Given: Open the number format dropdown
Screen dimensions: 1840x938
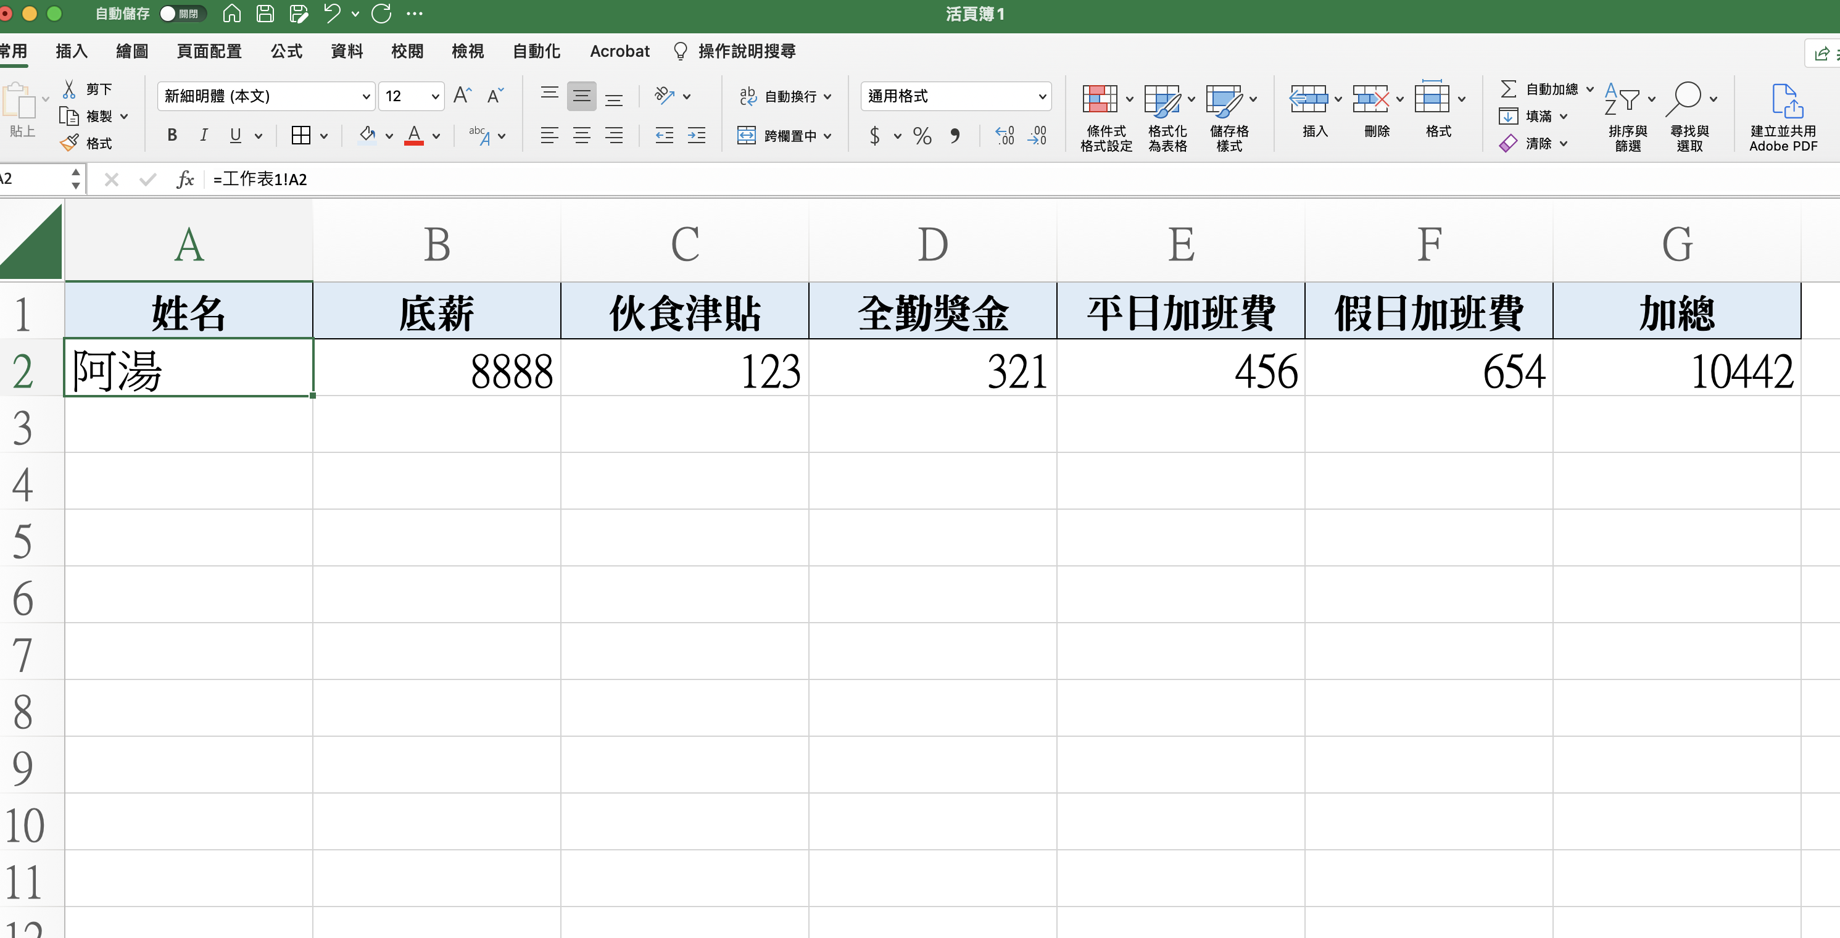Looking at the screenshot, I should (1042, 96).
